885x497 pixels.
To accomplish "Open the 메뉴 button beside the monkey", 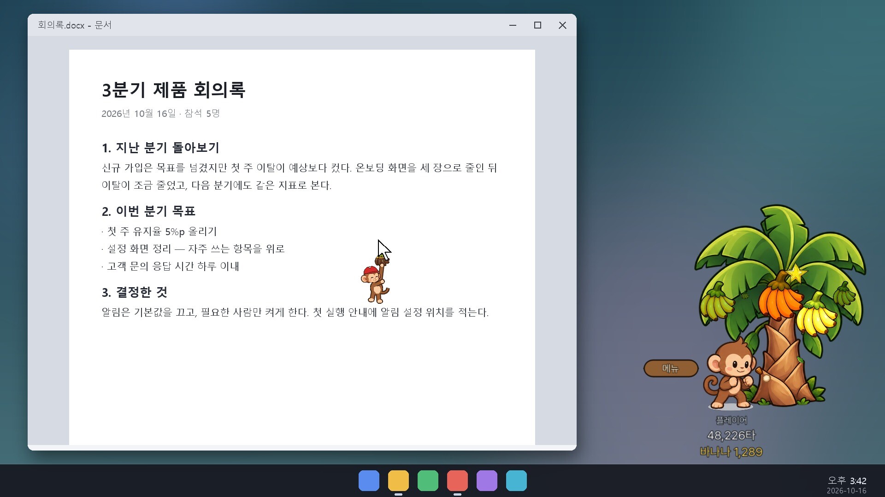I will click(671, 368).
